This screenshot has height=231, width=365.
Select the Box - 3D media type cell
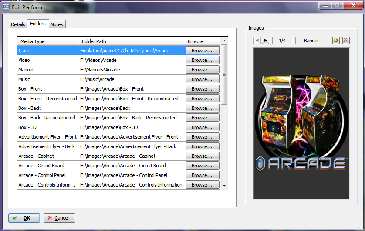pos(48,127)
